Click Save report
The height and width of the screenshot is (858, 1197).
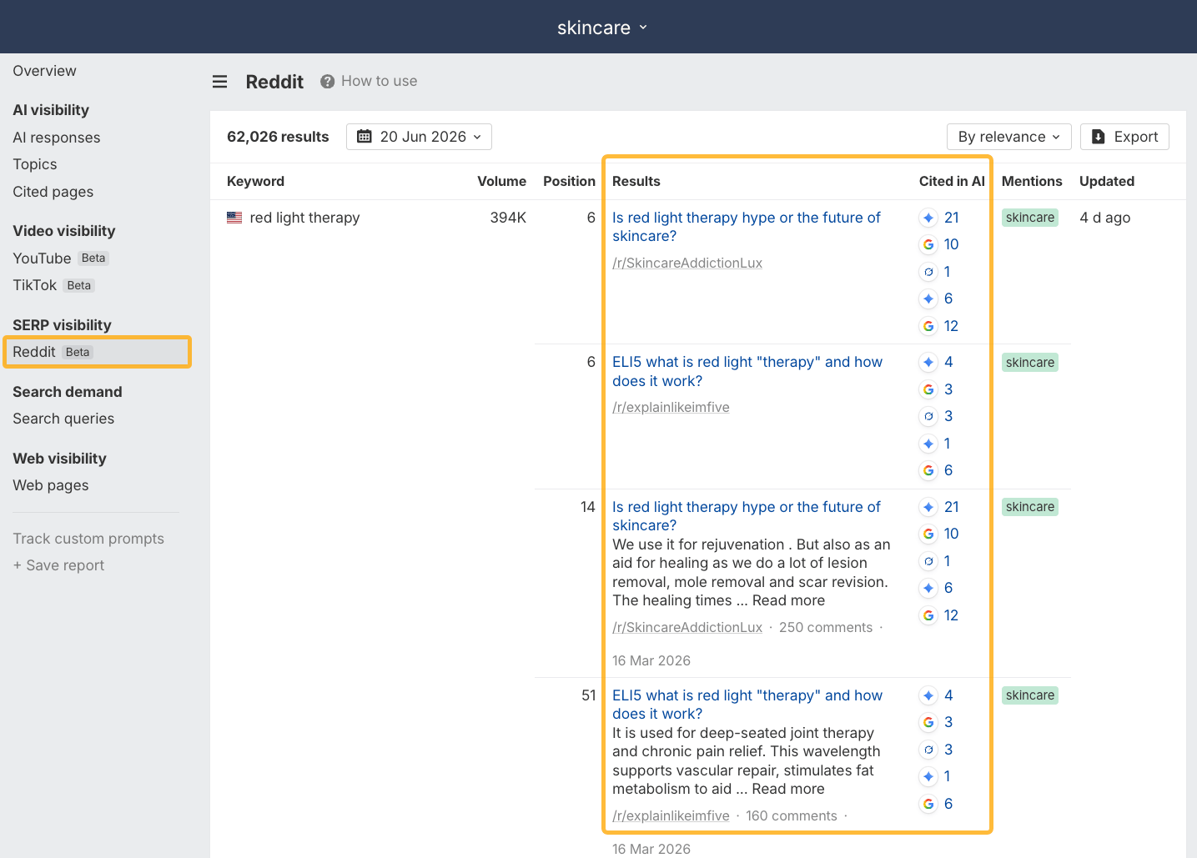point(58,565)
